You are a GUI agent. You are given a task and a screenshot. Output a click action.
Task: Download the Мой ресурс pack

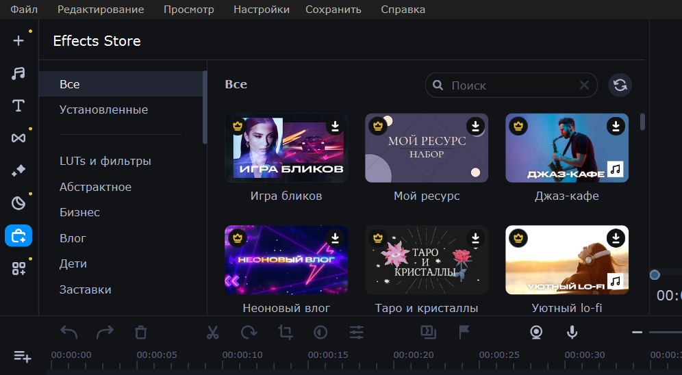475,127
